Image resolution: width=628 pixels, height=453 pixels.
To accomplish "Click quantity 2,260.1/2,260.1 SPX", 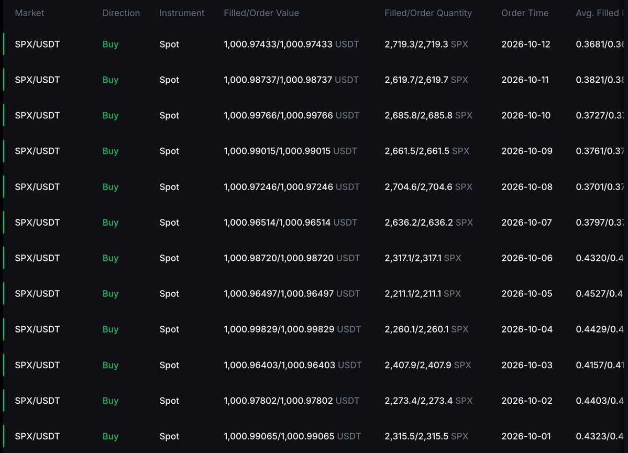I will [426, 329].
